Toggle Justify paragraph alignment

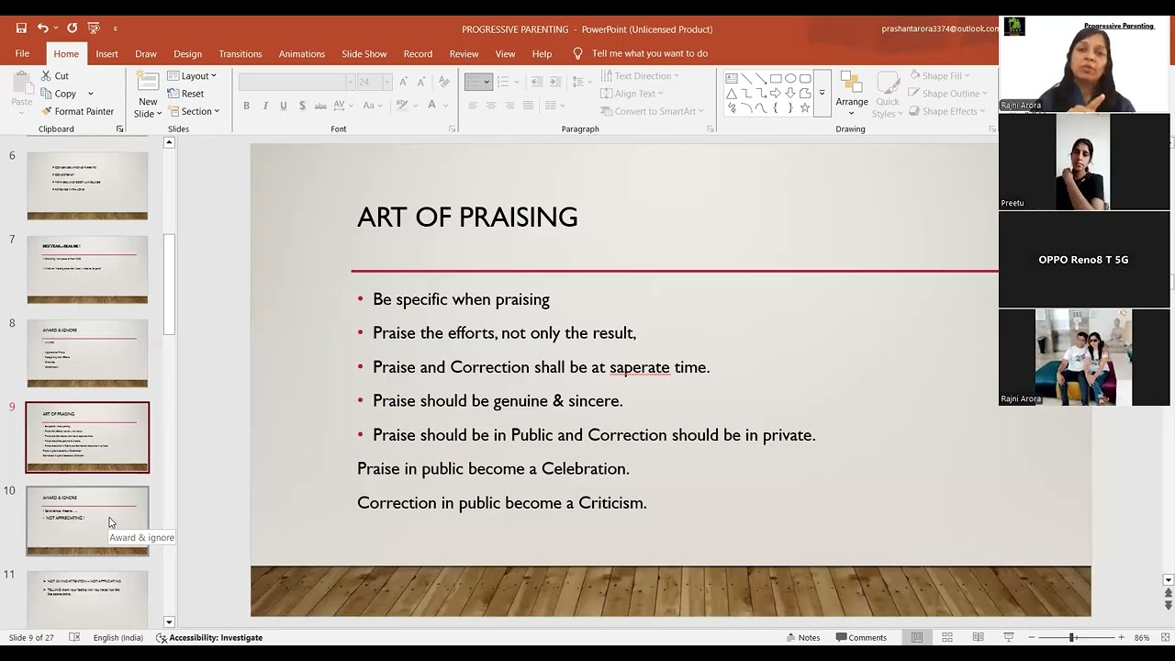click(x=528, y=106)
